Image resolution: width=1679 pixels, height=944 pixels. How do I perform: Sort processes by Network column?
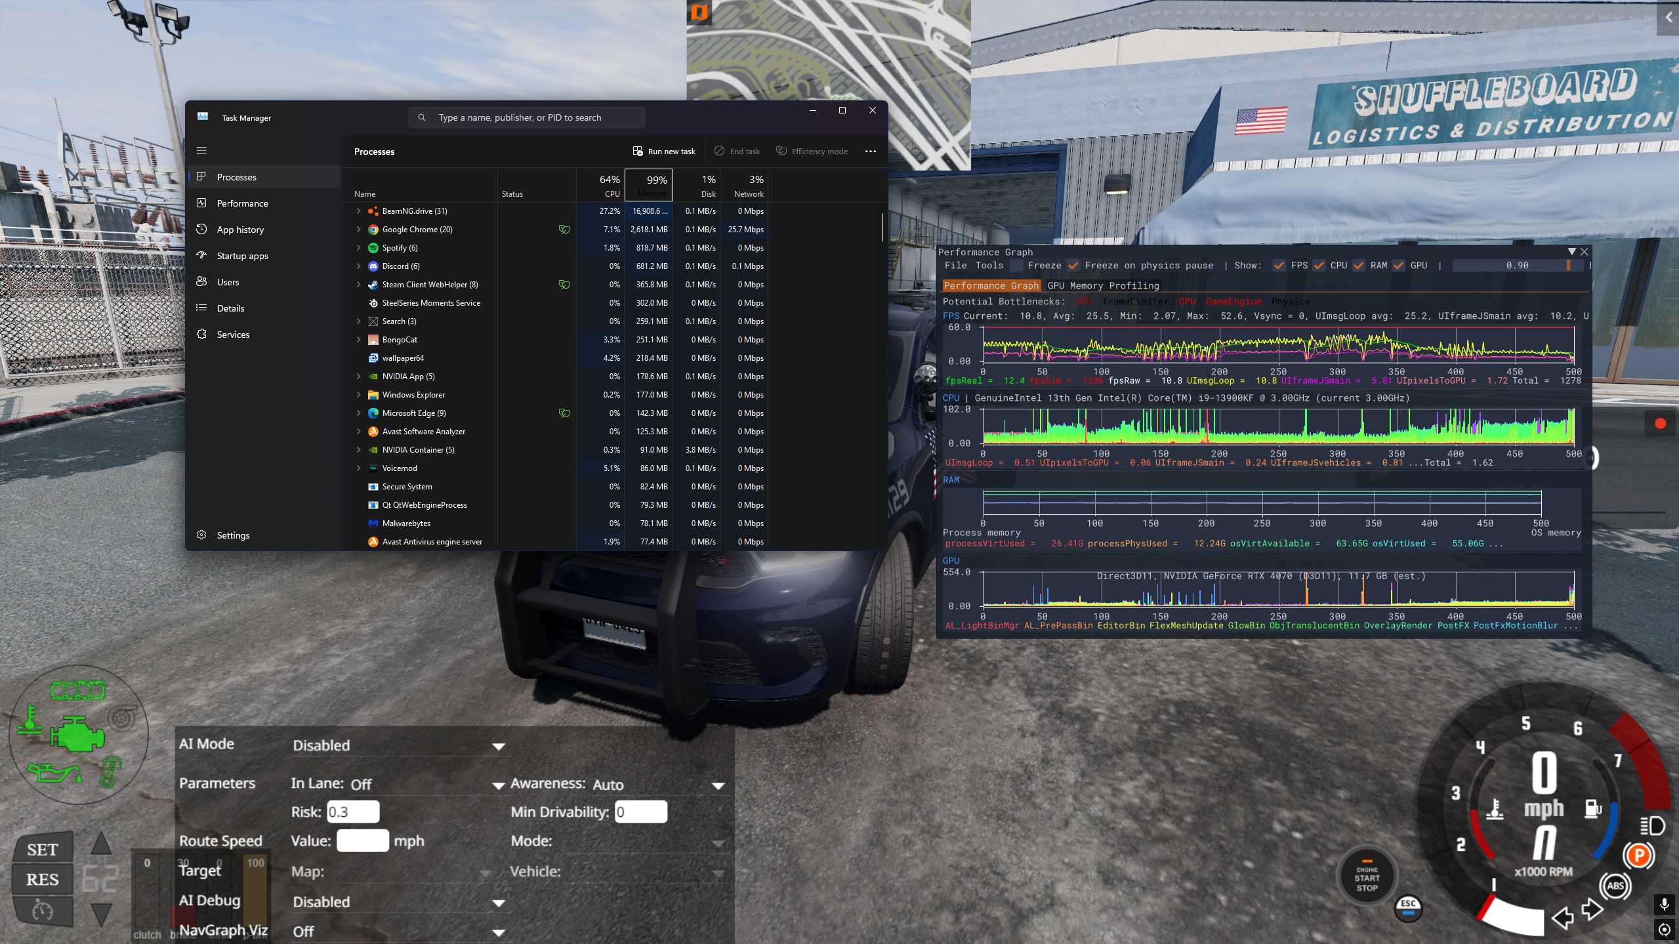click(744, 186)
